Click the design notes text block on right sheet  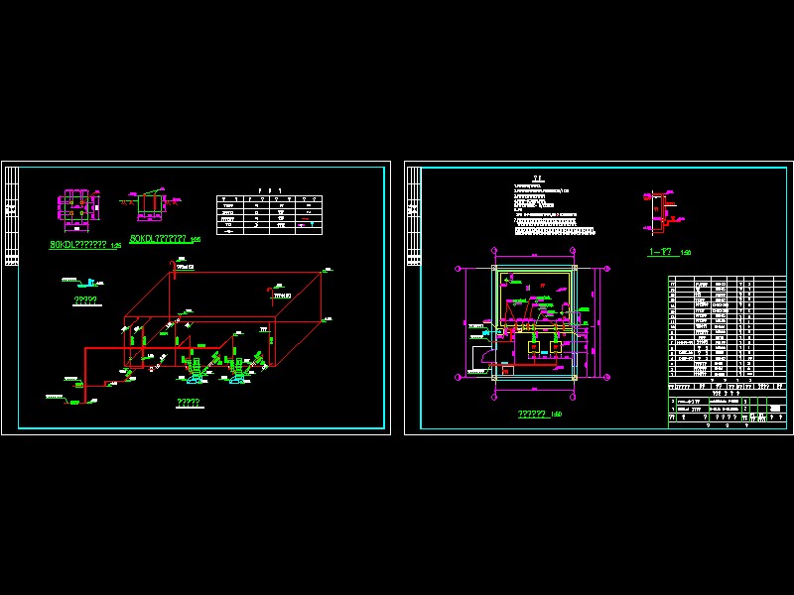click(x=554, y=209)
